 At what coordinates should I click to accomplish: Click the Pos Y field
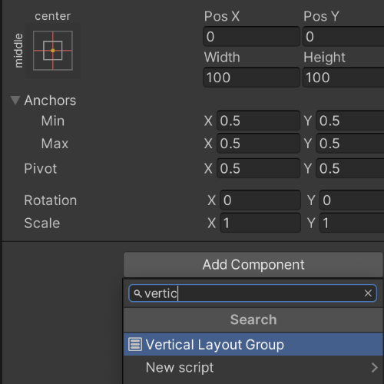tap(343, 36)
